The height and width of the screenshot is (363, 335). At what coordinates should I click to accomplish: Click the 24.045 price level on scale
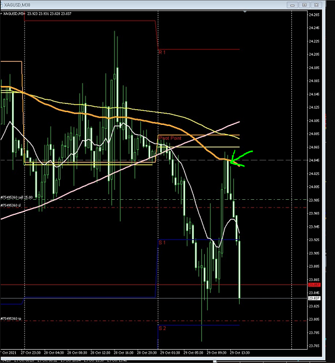coord(314,160)
